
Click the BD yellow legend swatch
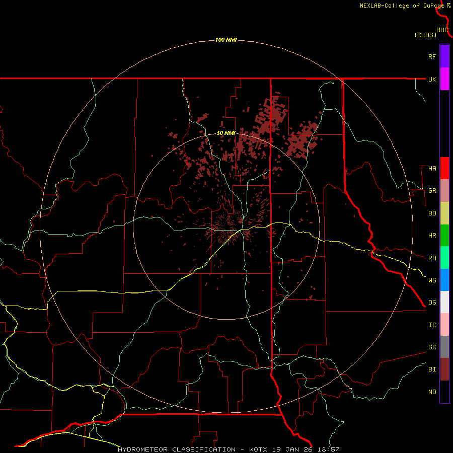click(x=444, y=213)
